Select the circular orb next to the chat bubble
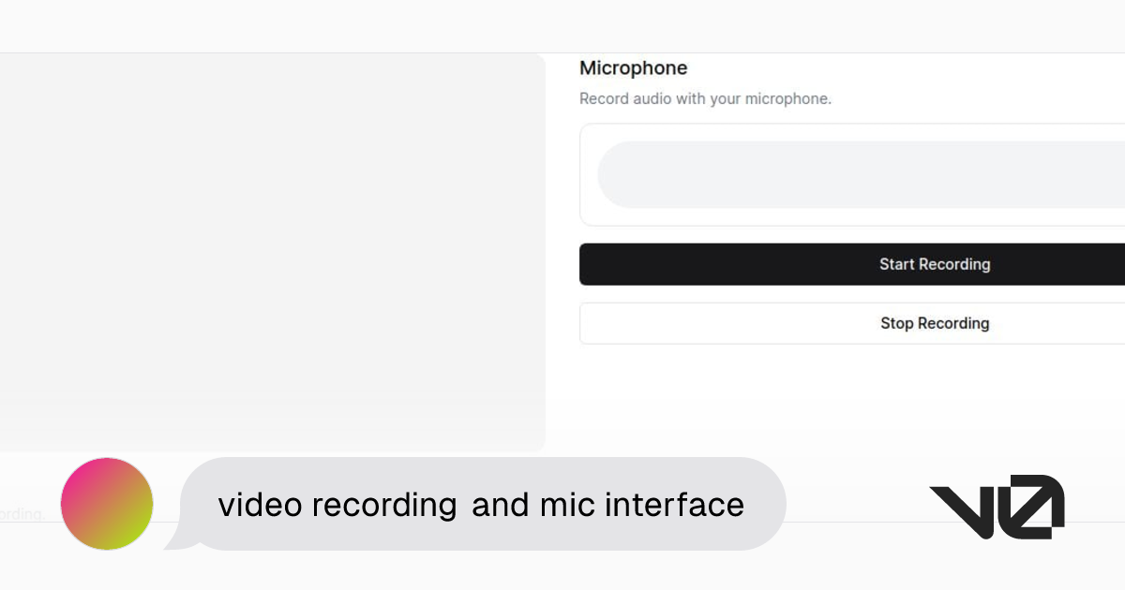This screenshot has height=590, width=1125. coord(106,503)
